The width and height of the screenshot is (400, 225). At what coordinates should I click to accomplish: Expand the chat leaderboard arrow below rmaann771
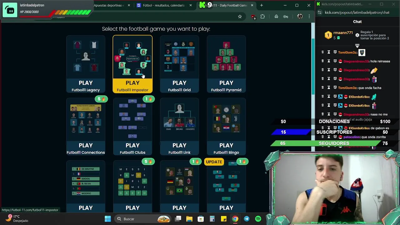(357, 46)
